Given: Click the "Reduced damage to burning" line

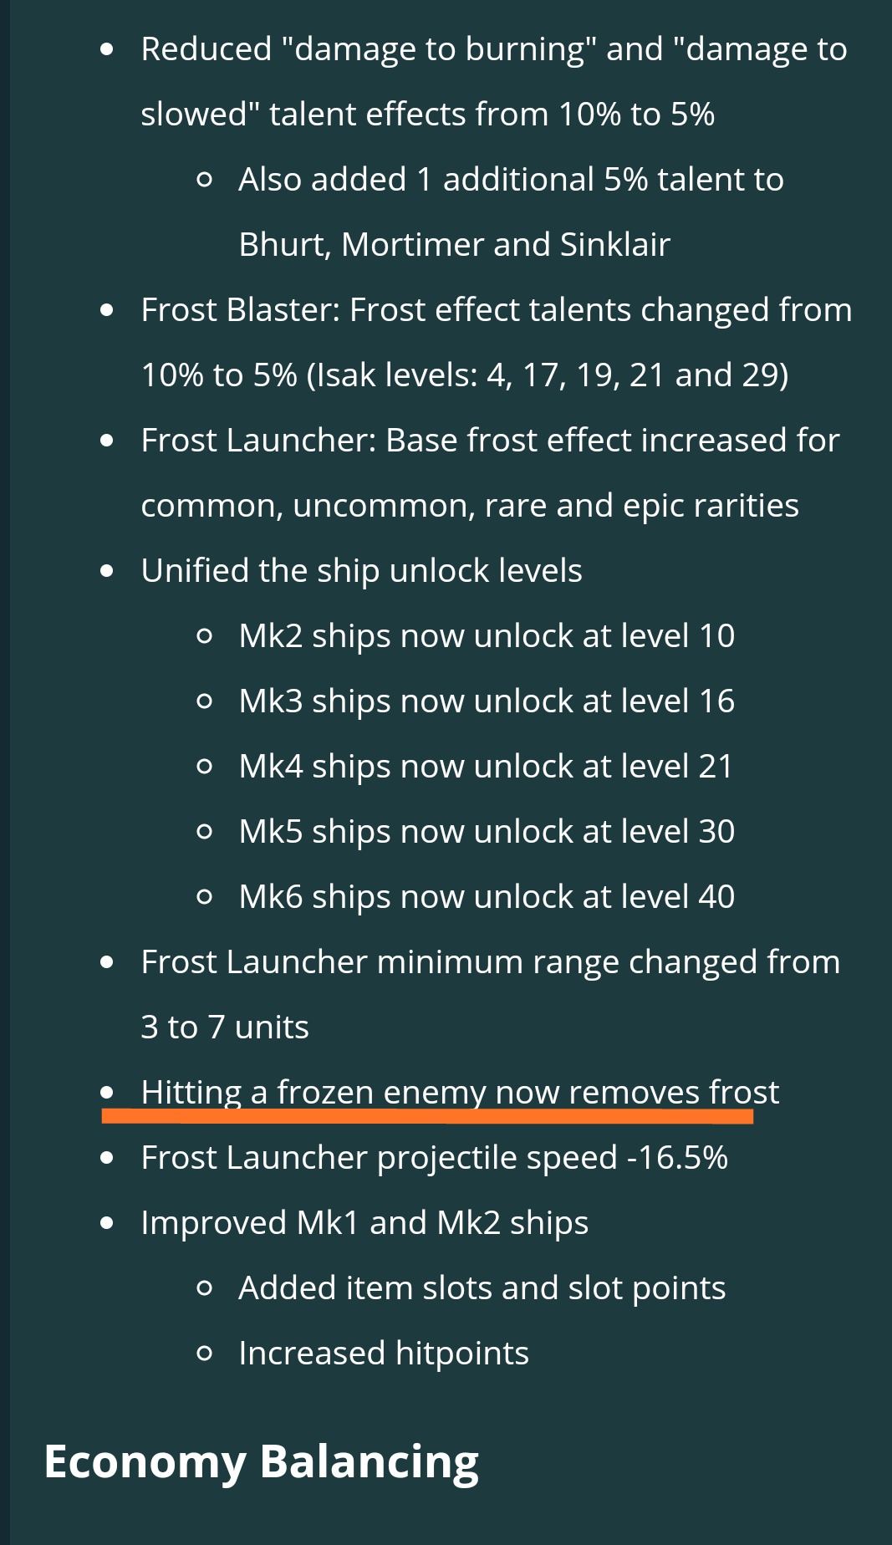Looking at the screenshot, I should (x=493, y=49).
